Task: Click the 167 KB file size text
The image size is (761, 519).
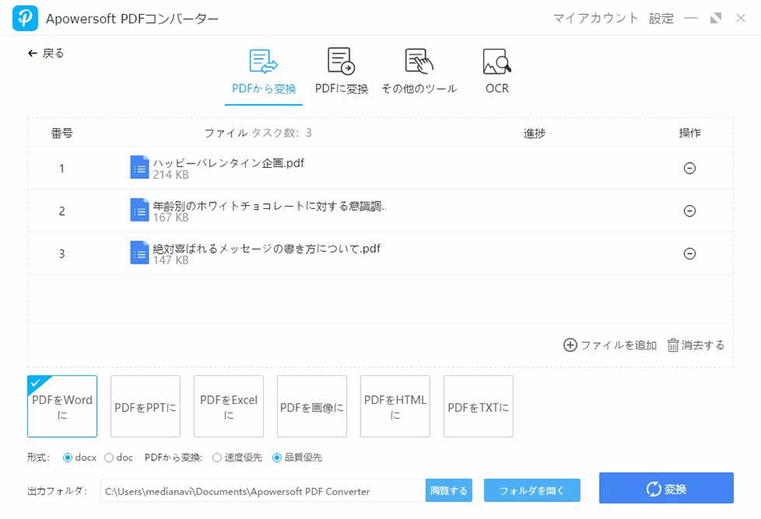Action: (x=171, y=217)
